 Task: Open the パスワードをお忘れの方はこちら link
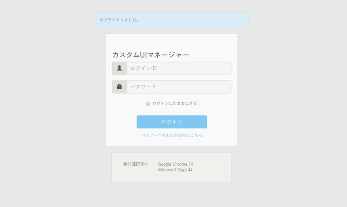(171, 135)
